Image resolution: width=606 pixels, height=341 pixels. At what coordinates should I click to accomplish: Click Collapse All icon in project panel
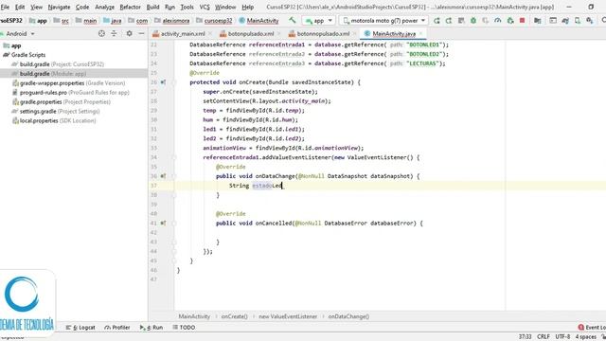pos(114,34)
